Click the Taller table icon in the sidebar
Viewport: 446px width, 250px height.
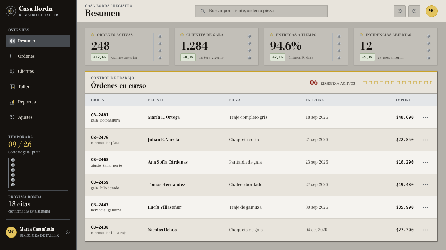[12, 87]
